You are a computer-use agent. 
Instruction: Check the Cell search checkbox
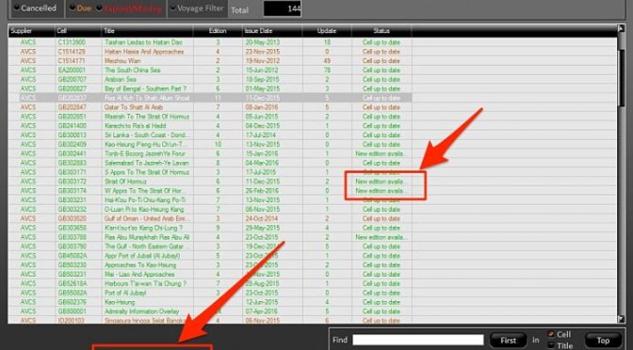pyautogui.click(x=551, y=334)
